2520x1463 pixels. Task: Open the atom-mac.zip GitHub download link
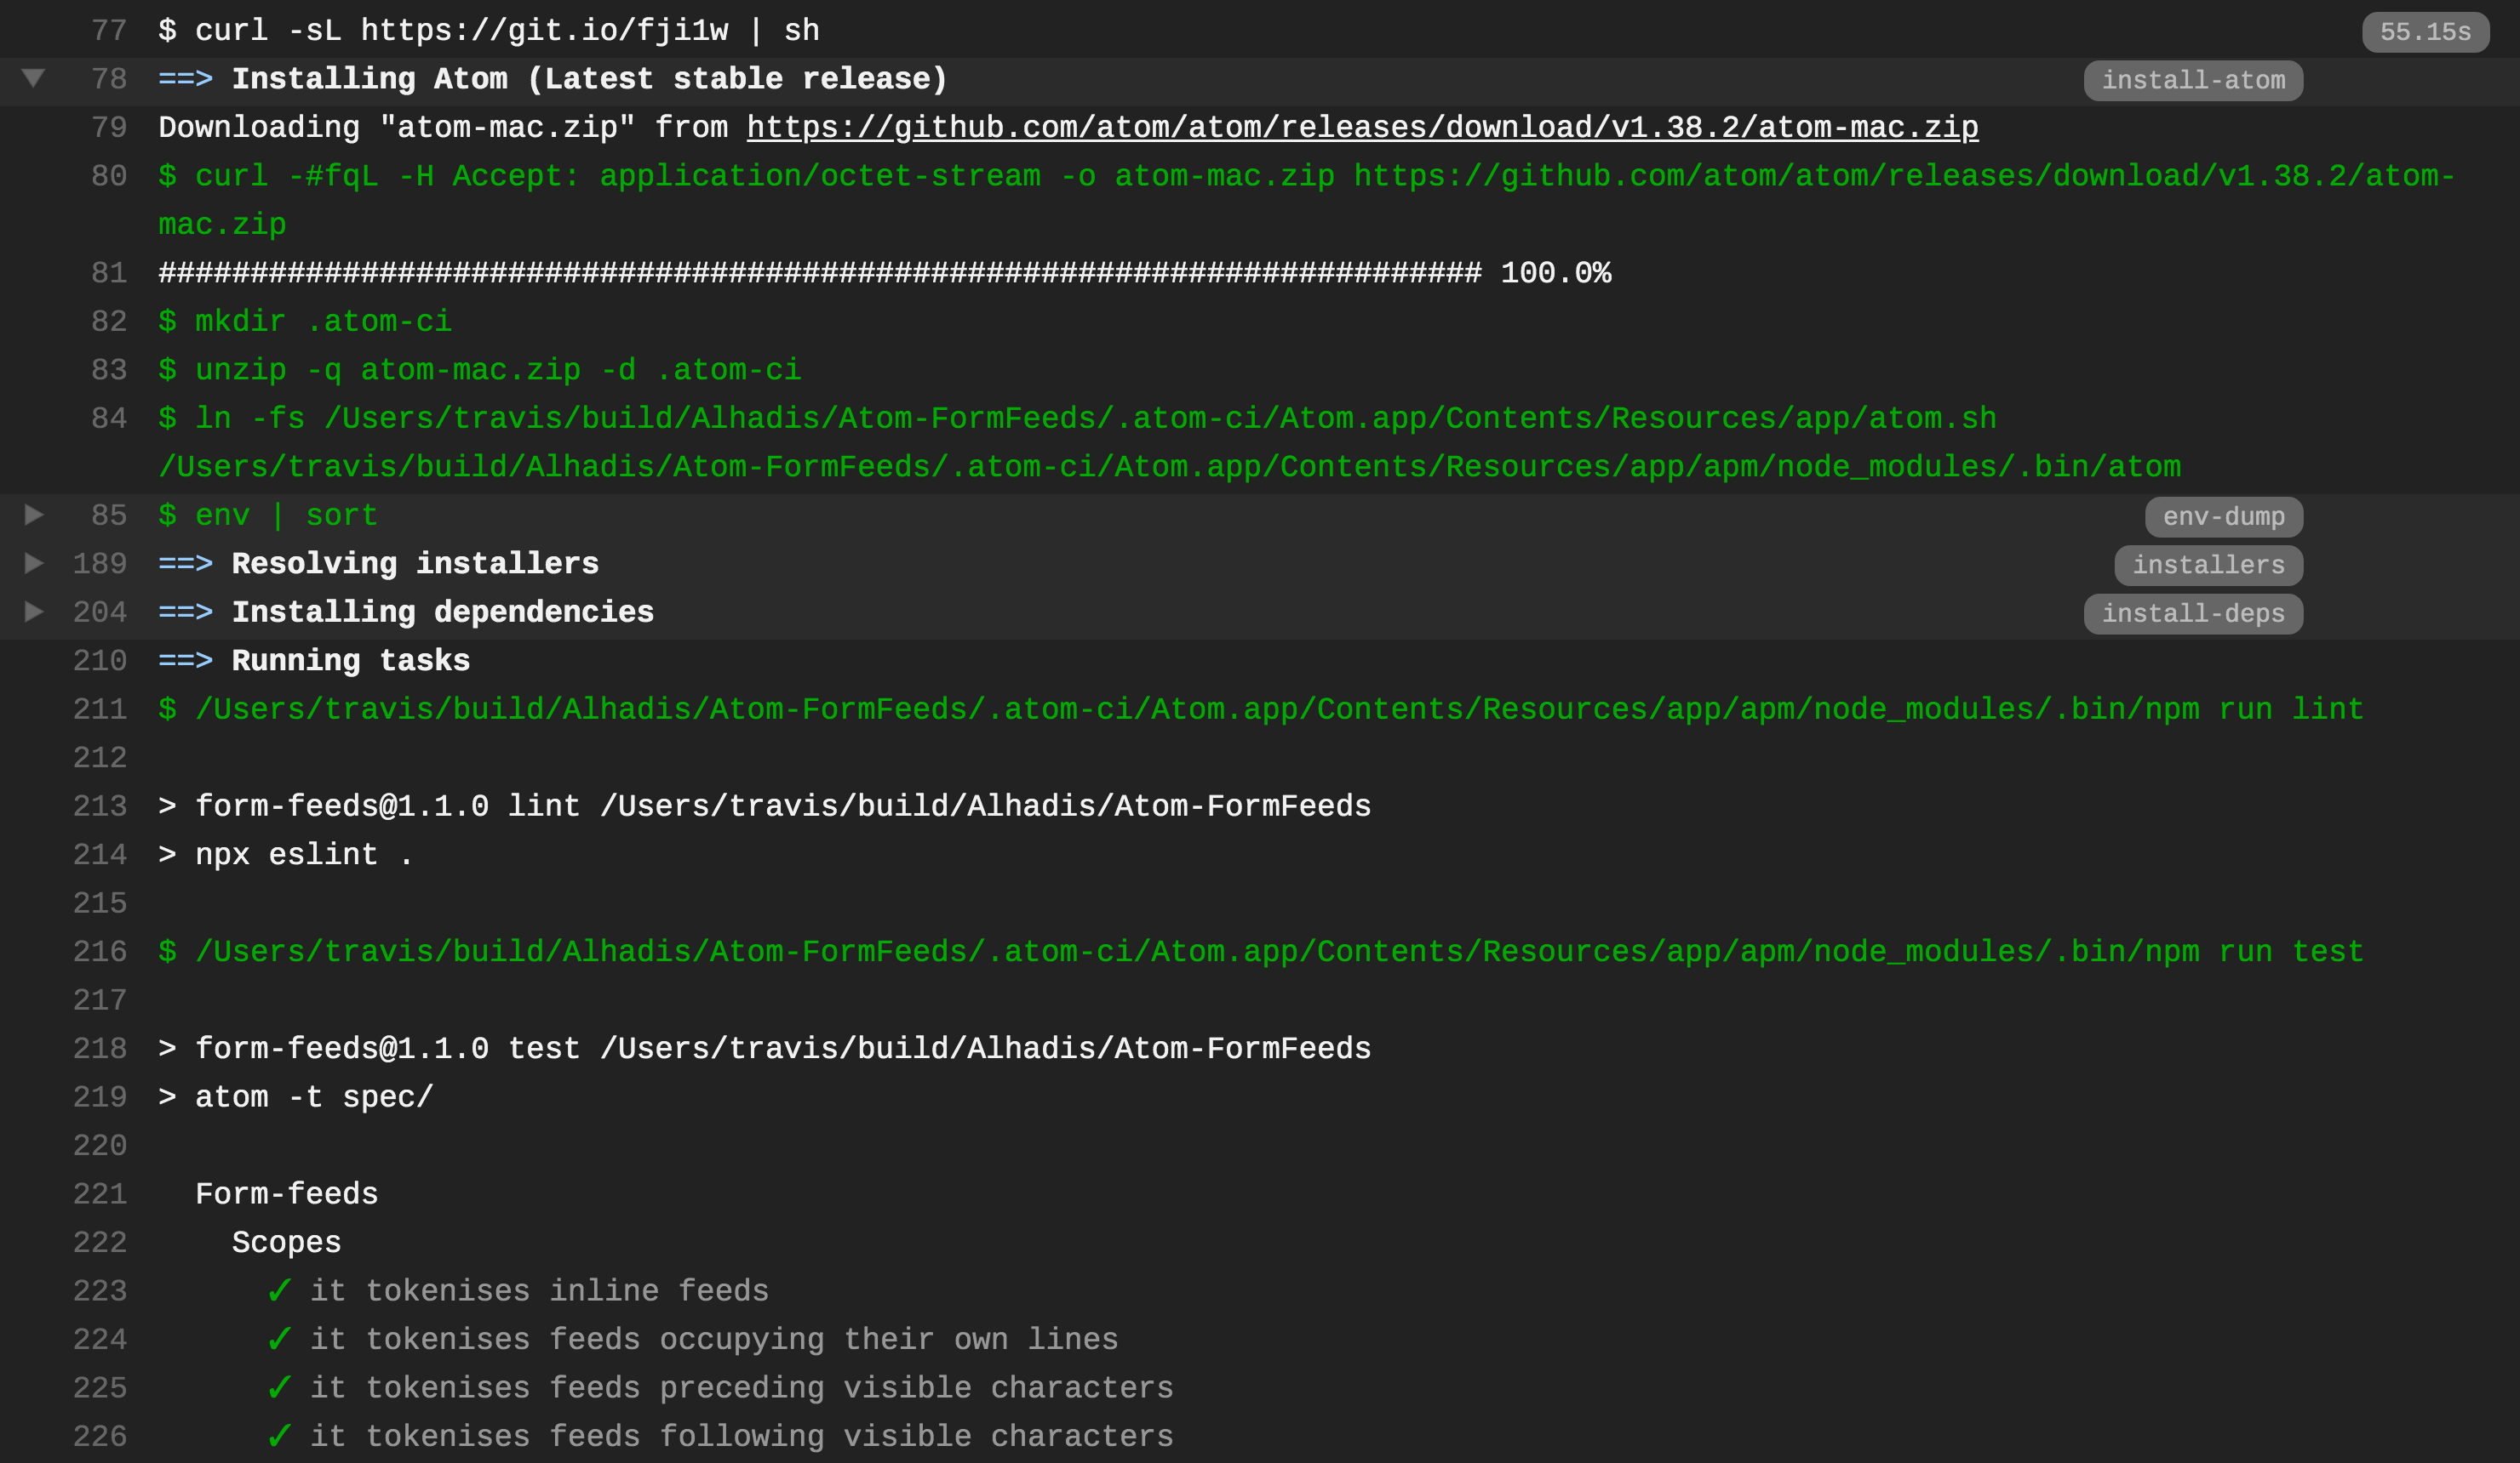tap(1362, 128)
